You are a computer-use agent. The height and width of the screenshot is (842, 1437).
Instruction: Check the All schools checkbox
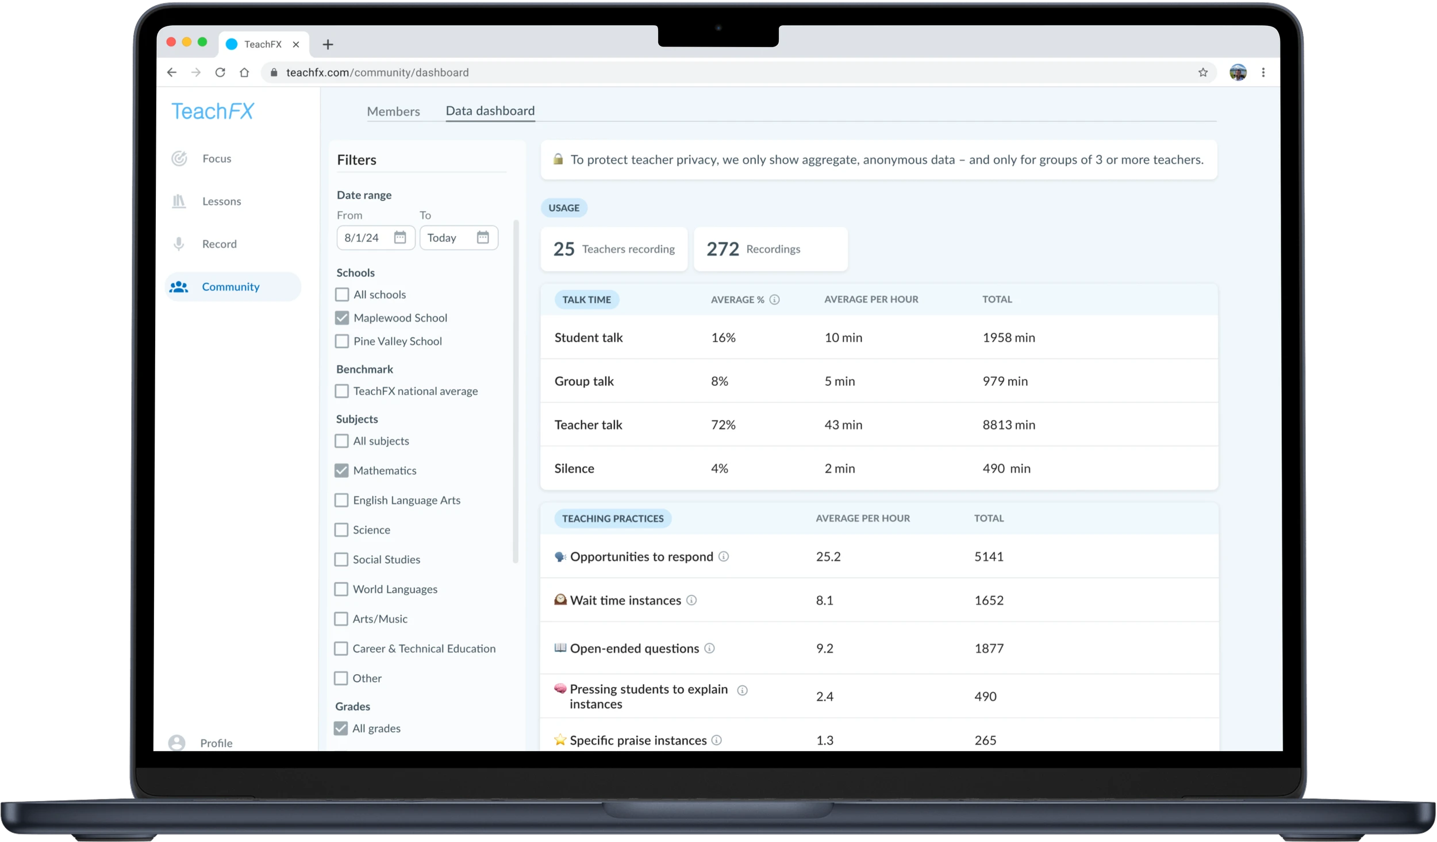pyautogui.click(x=342, y=295)
